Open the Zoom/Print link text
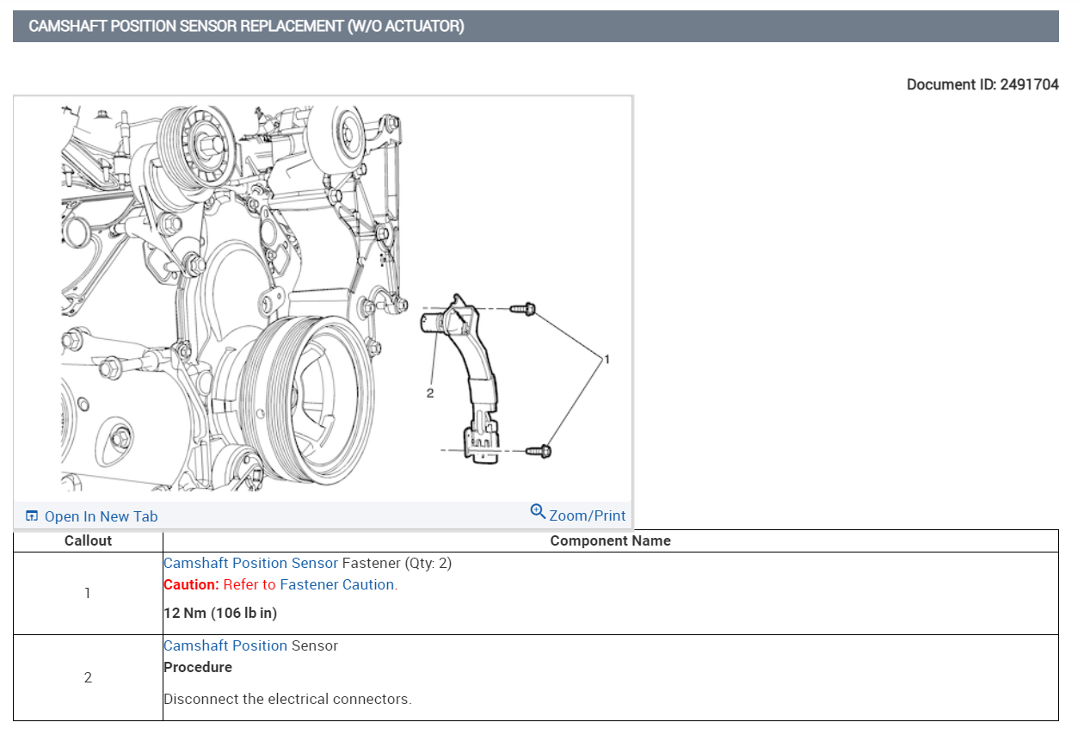Image resolution: width=1084 pixels, height=747 pixels. (588, 515)
